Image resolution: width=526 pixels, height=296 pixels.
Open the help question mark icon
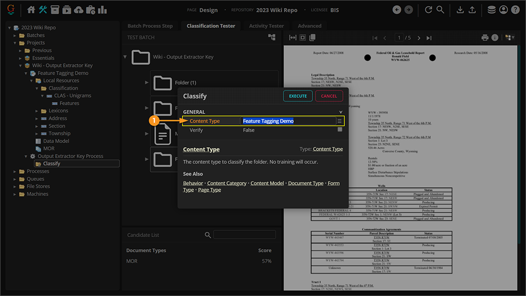click(x=515, y=10)
